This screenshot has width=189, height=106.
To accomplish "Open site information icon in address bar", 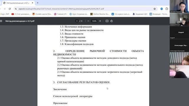I will coord(16,9).
